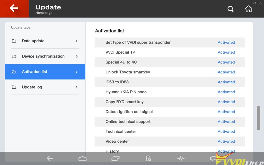Select 'Unlock Toyota smartkey' row text

tap(128, 72)
